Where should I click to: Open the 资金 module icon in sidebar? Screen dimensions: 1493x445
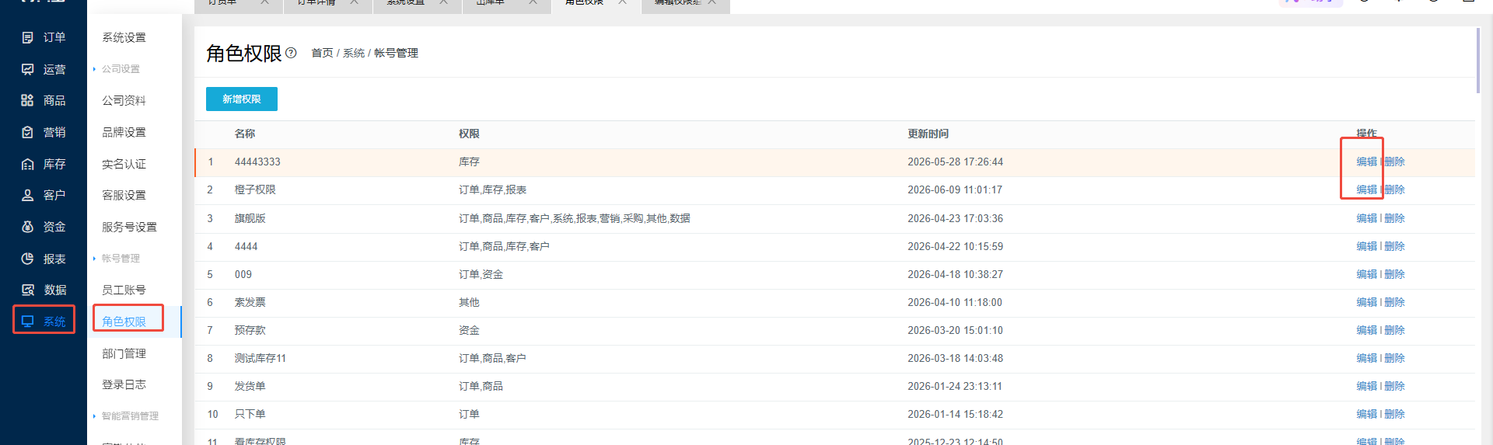point(28,227)
